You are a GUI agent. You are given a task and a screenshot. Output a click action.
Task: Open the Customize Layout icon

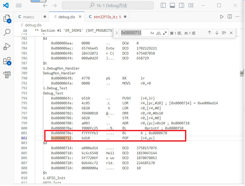(191, 5)
